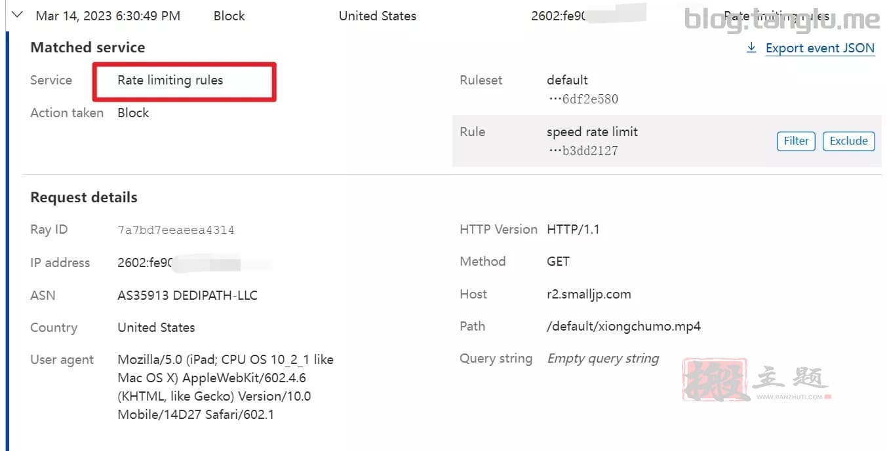Click the Ray ID value 7a7bd7eeaeea4314
This screenshot has height=451, width=887.
pos(176,230)
